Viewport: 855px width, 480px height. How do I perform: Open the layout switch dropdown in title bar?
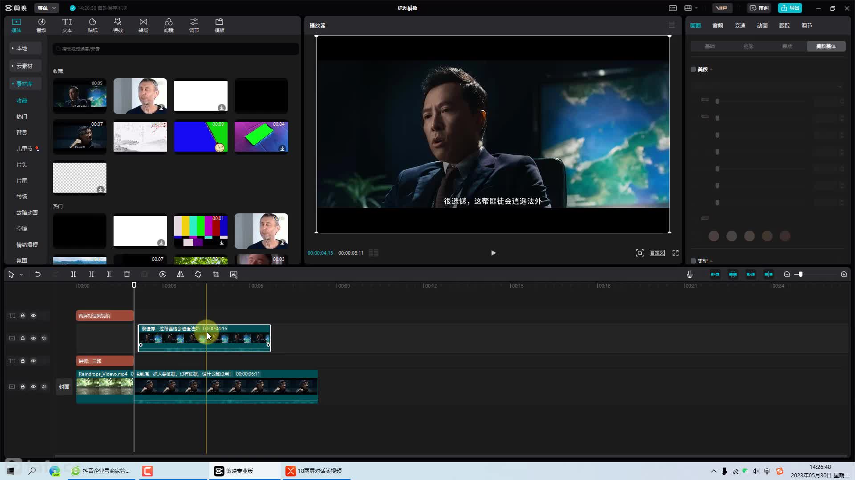tap(691, 8)
